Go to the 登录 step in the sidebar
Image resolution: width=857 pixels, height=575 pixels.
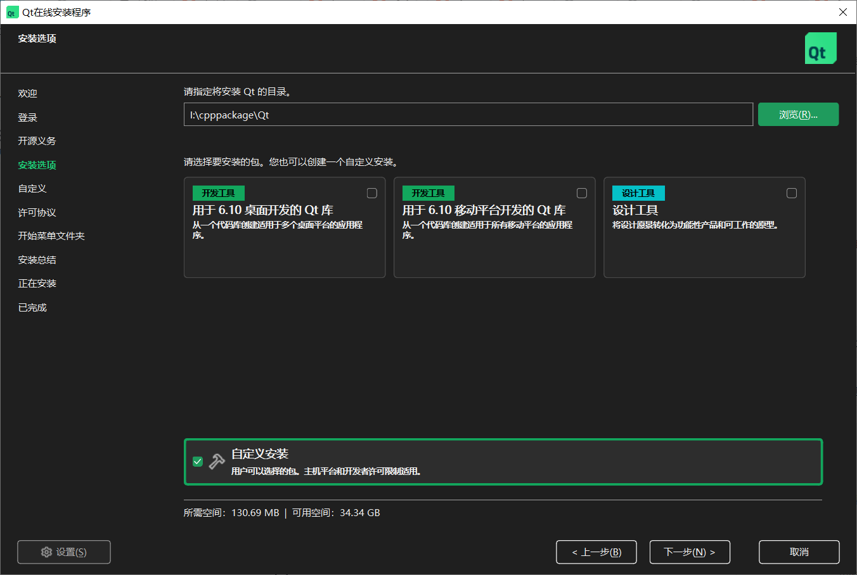(x=28, y=117)
